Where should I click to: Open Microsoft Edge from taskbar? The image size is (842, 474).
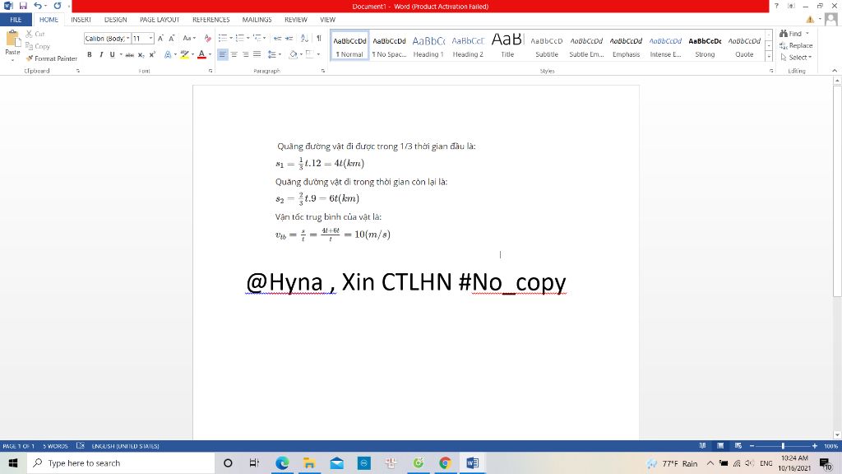[x=283, y=462]
